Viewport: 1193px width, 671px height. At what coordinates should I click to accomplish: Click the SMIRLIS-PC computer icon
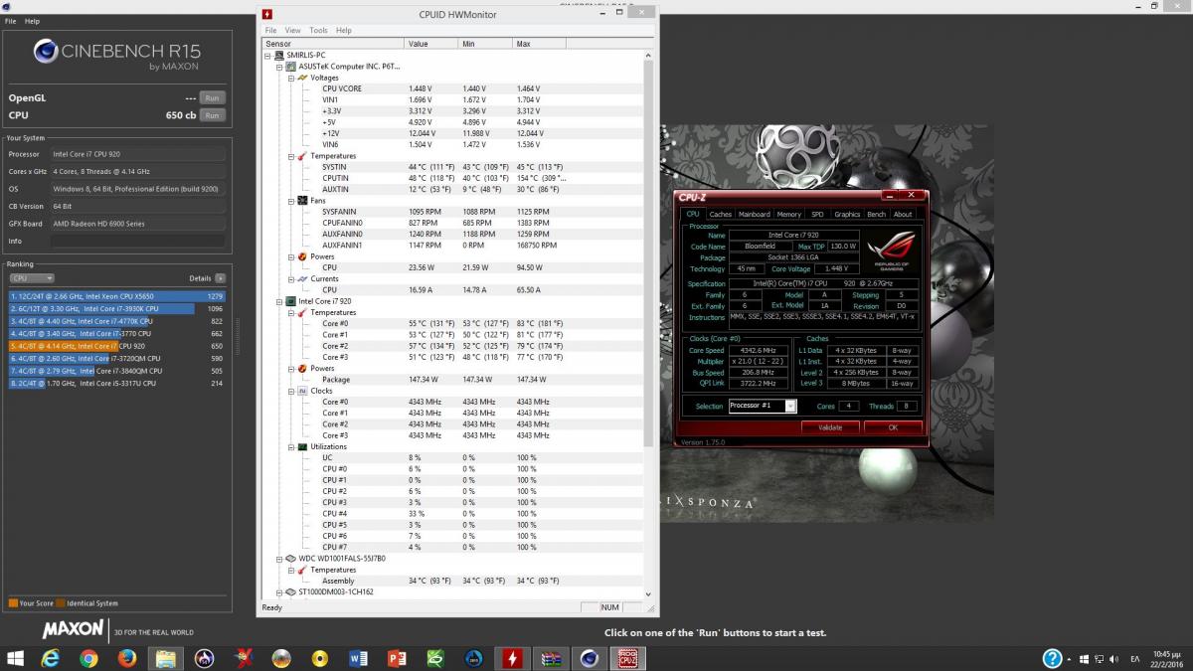click(x=280, y=55)
